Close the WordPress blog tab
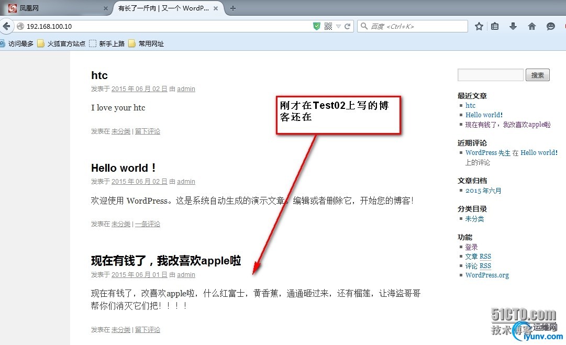Viewport: 566px width, 345px height. [x=216, y=8]
